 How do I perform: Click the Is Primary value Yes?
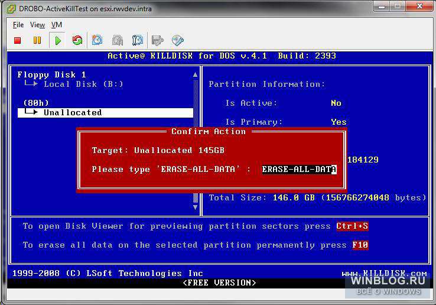pyautogui.click(x=339, y=122)
